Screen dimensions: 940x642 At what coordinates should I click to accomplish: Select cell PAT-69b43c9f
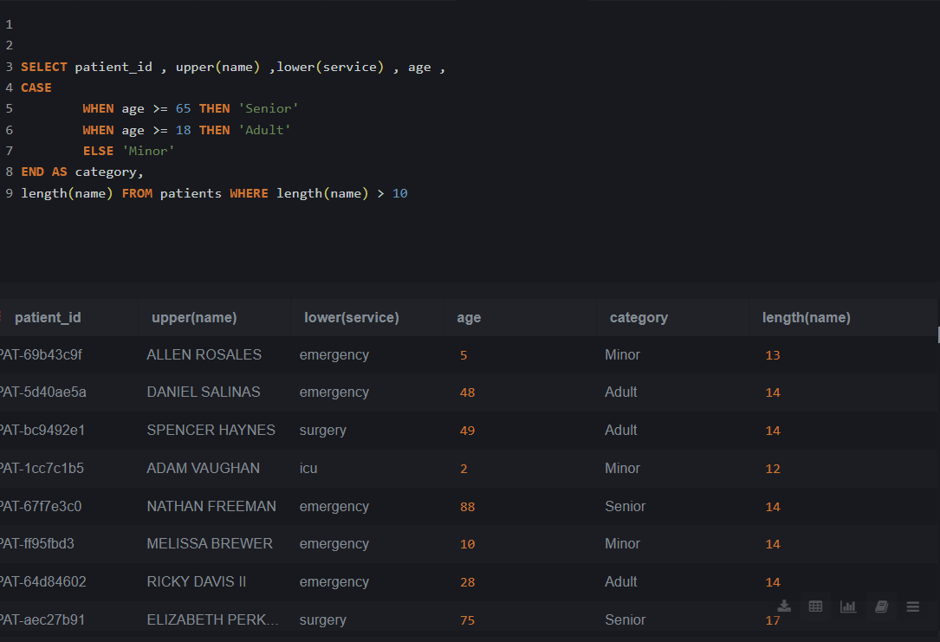[x=41, y=355]
